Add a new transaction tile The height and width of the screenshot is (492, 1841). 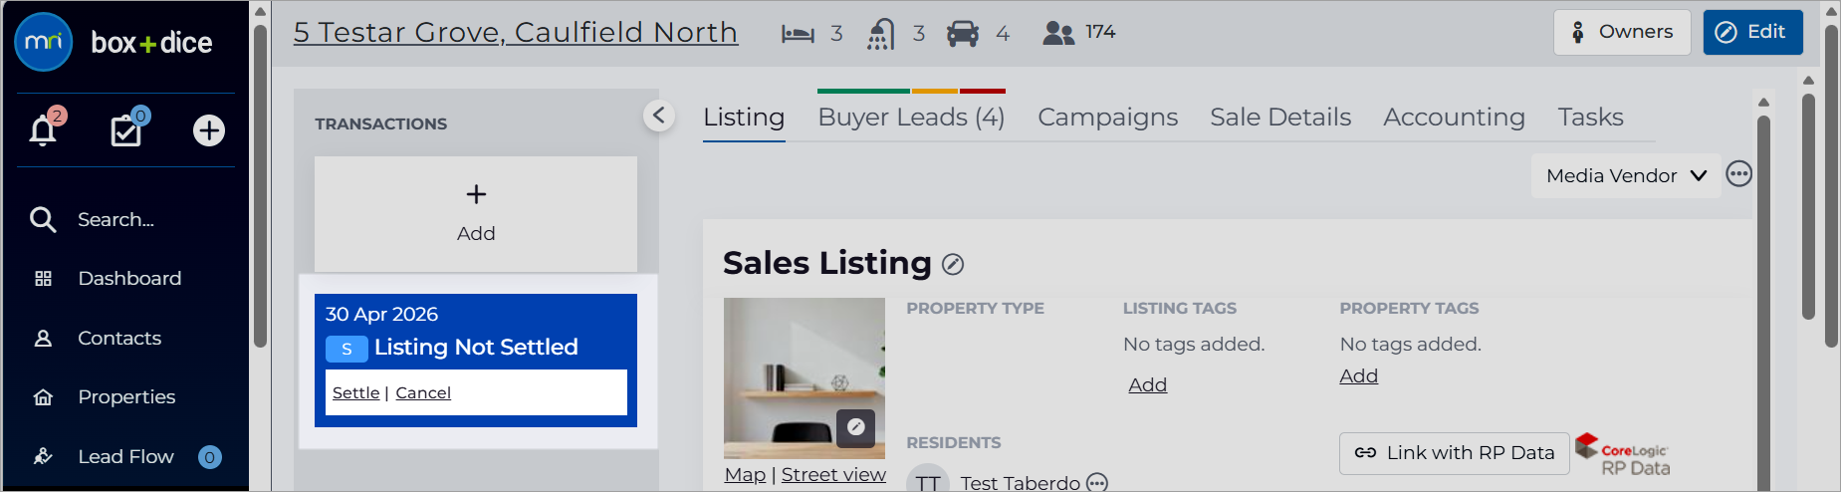coord(476,213)
